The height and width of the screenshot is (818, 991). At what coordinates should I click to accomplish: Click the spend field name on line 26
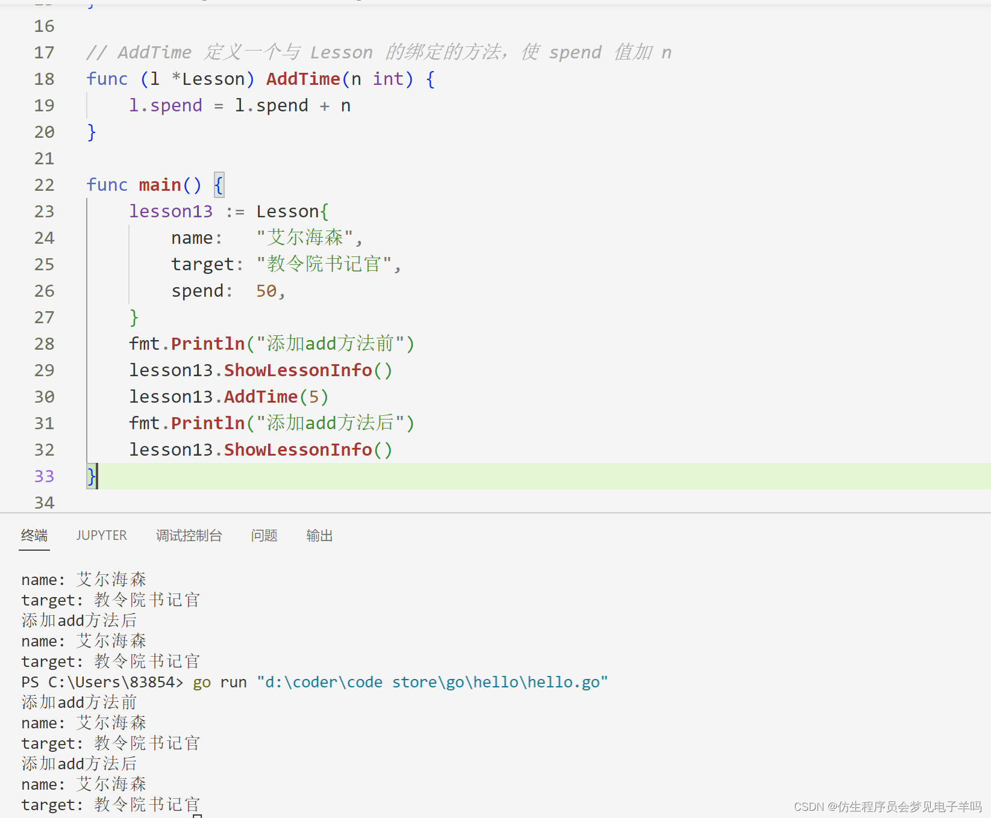[197, 291]
